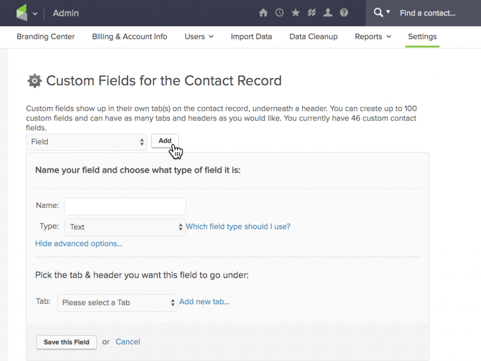Click Save this Field
Screen dimensions: 481x361
[x=66, y=342]
